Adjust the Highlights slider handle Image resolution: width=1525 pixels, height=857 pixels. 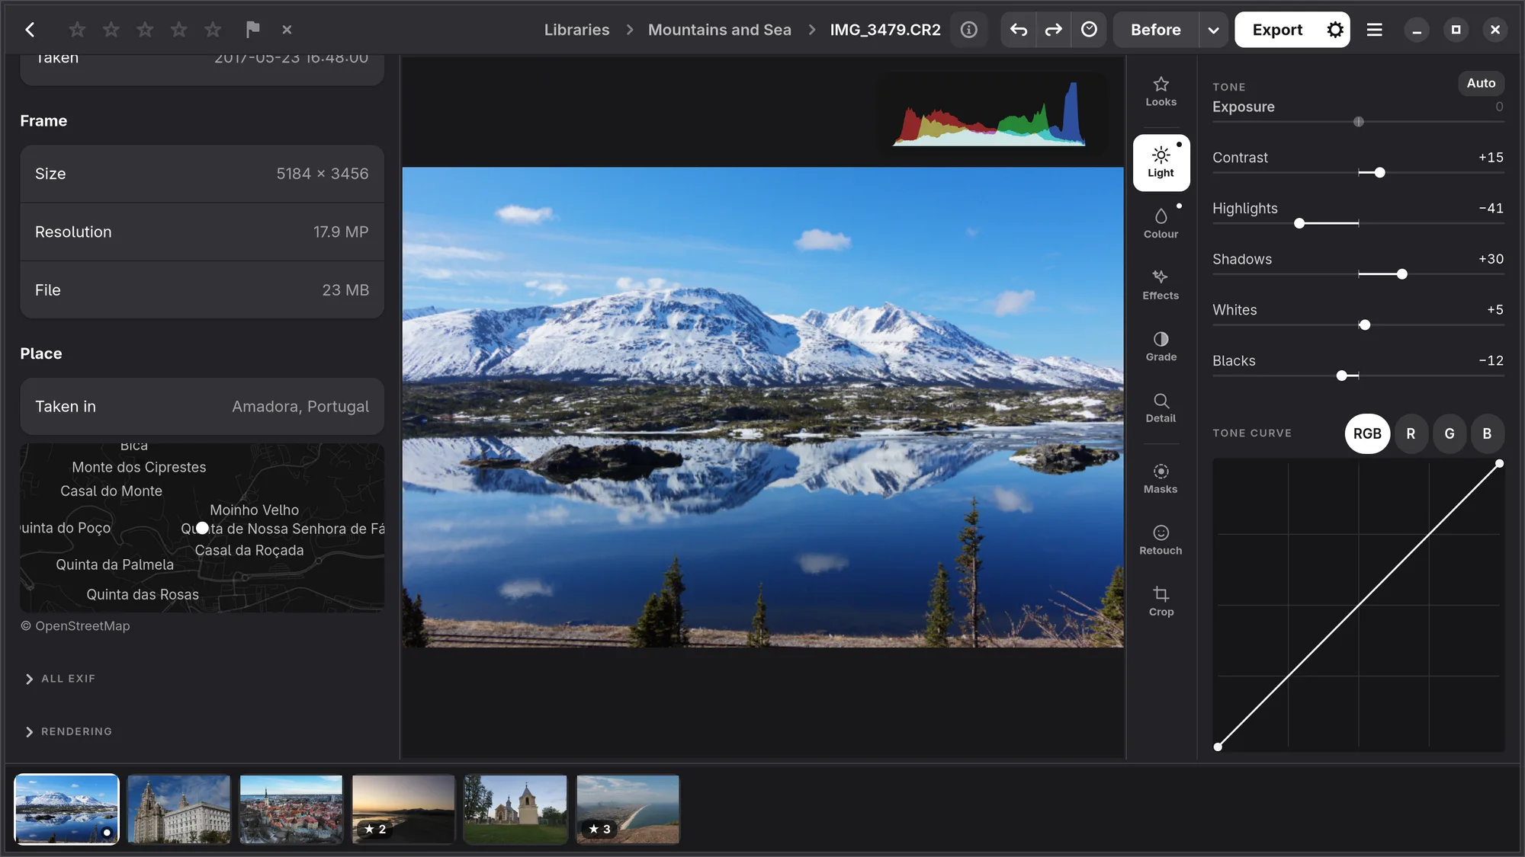pos(1299,223)
